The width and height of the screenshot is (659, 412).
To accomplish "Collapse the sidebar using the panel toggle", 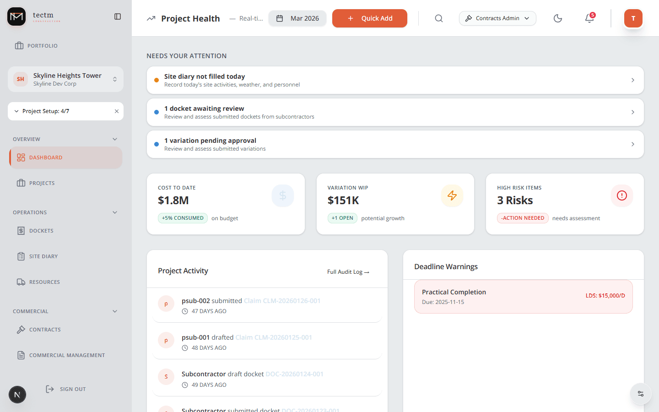I will click(x=118, y=16).
